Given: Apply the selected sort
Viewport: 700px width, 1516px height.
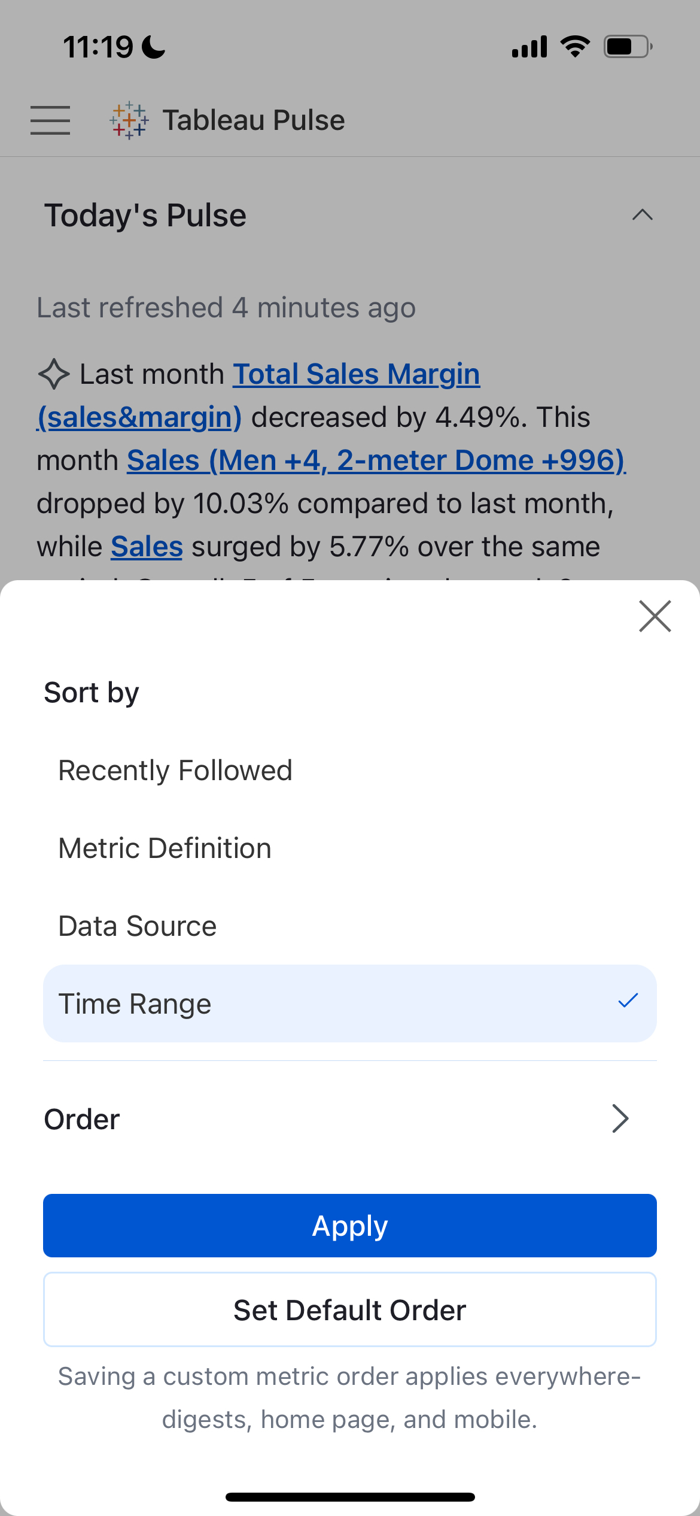Looking at the screenshot, I should tap(350, 1226).
